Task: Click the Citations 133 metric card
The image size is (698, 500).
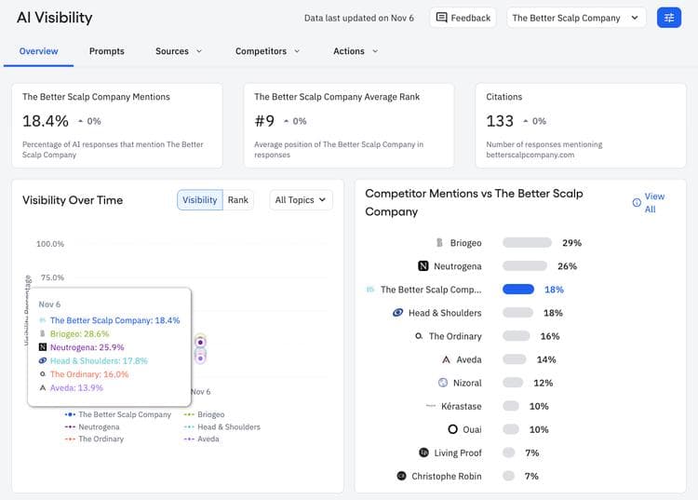Action: coord(581,126)
